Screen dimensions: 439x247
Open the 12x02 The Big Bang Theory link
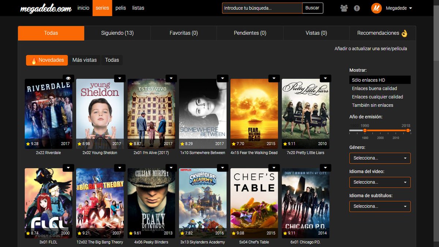click(x=100, y=242)
